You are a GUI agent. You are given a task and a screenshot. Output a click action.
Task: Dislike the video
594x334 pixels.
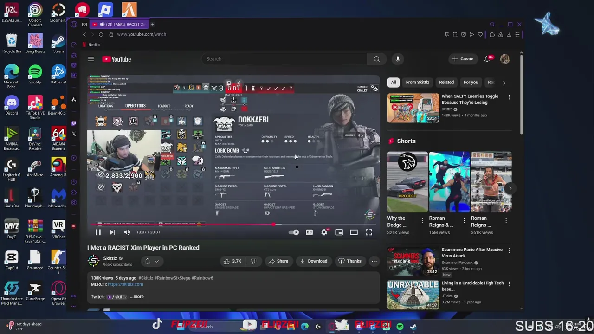(253, 261)
